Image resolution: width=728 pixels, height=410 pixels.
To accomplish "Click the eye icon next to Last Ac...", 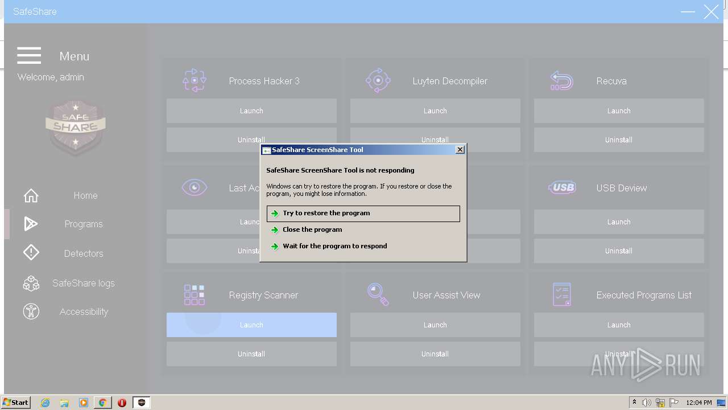I will (195, 187).
